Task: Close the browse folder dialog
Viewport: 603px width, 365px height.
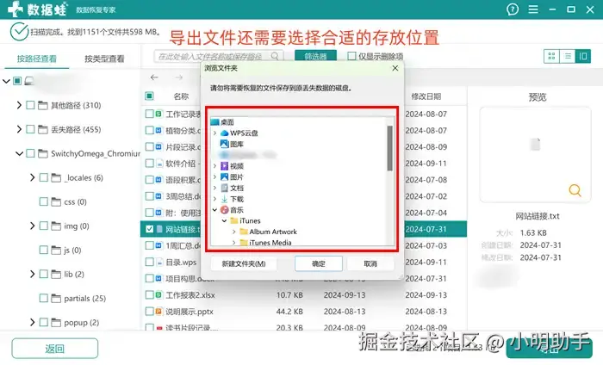Action: pyautogui.click(x=395, y=68)
